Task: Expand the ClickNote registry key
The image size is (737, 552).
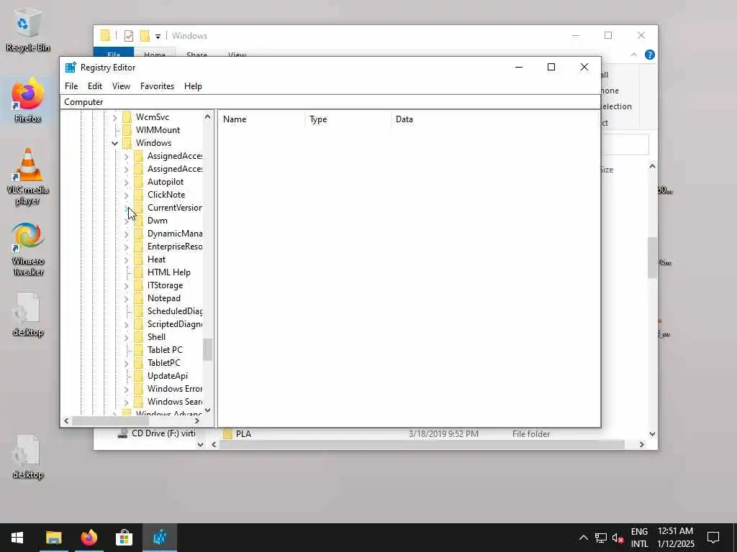Action: [126, 195]
